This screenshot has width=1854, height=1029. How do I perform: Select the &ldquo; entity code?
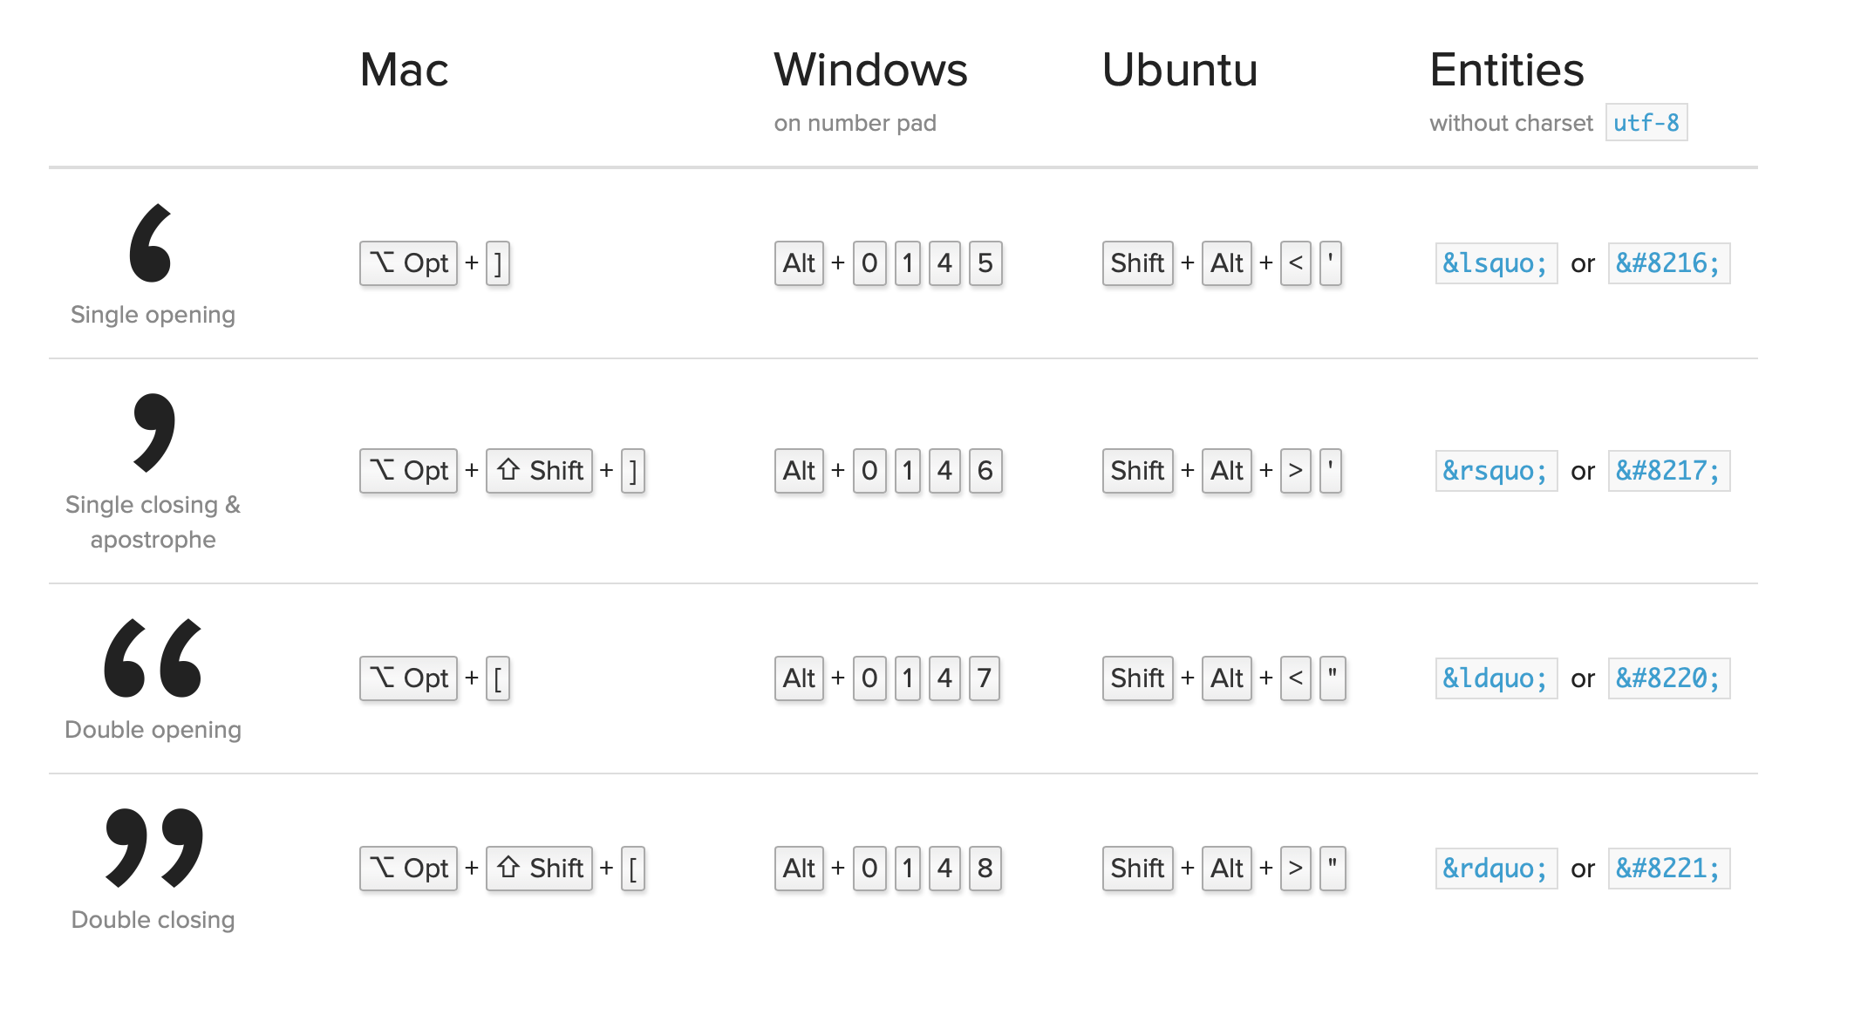point(1496,678)
